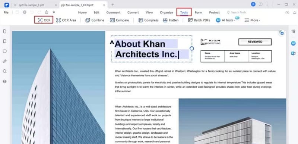Click the Search Tools field
The height and width of the screenshot is (144, 298).
tap(237, 13)
